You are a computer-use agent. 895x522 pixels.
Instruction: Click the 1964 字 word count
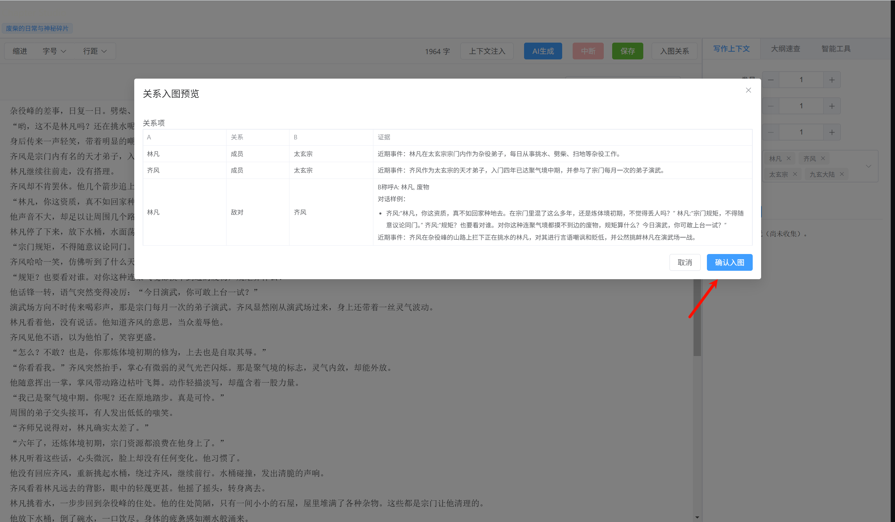[x=437, y=51]
